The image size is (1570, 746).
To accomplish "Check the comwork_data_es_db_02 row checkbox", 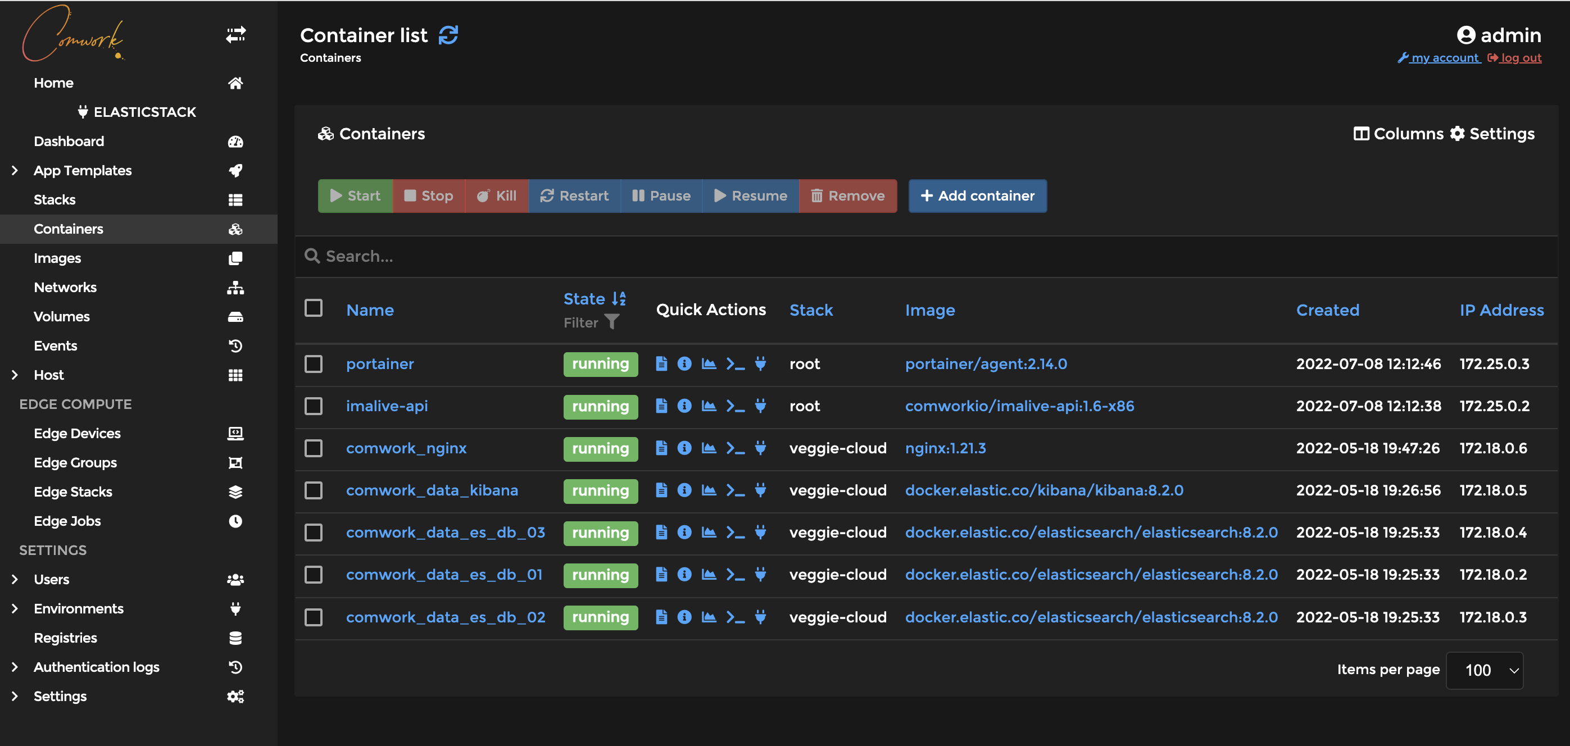I will [x=313, y=617].
